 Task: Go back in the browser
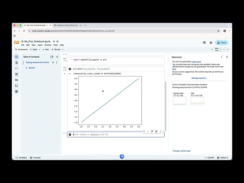pyautogui.click(x=15, y=31)
